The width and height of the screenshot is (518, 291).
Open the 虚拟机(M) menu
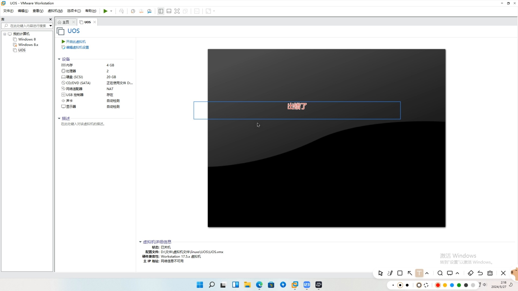pyautogui.click(x=55, y=11)
